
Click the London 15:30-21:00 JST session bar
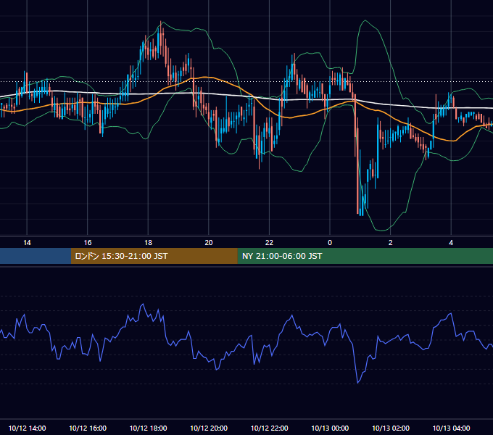coord(154,256)
